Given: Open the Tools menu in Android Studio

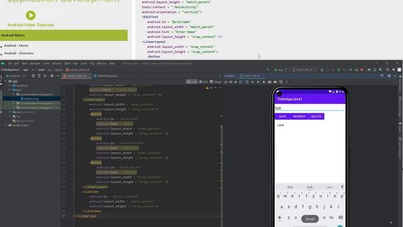Looking at the screenshot, I should [84, 63].
